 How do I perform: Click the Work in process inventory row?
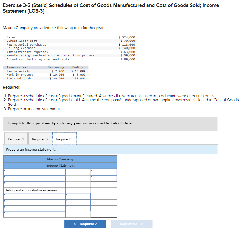tap(46, 75)
